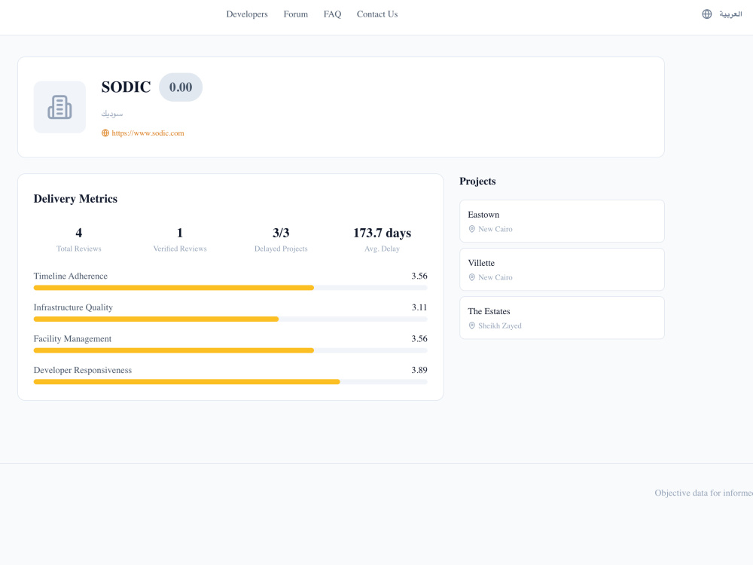Click the Arabic name سوديك
The image size is (753, 565).
pyautogui.click(x=112, y=114)
